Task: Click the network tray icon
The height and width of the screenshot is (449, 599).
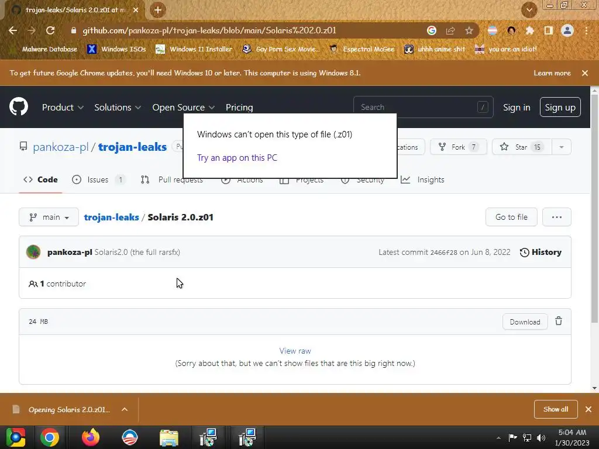Action: point(527,438)
